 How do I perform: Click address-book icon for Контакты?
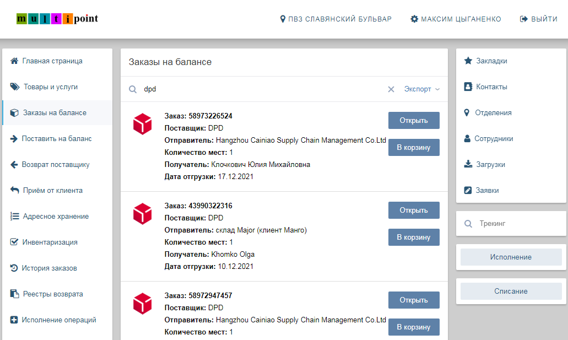click(468, 87)
